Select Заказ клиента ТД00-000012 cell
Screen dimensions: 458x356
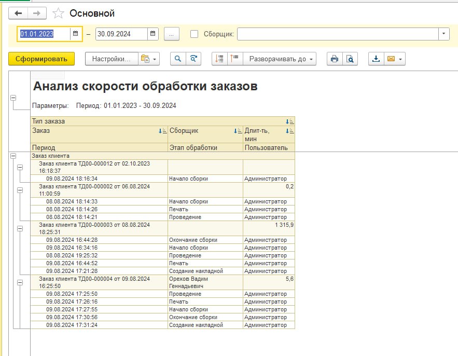[99, 167]
